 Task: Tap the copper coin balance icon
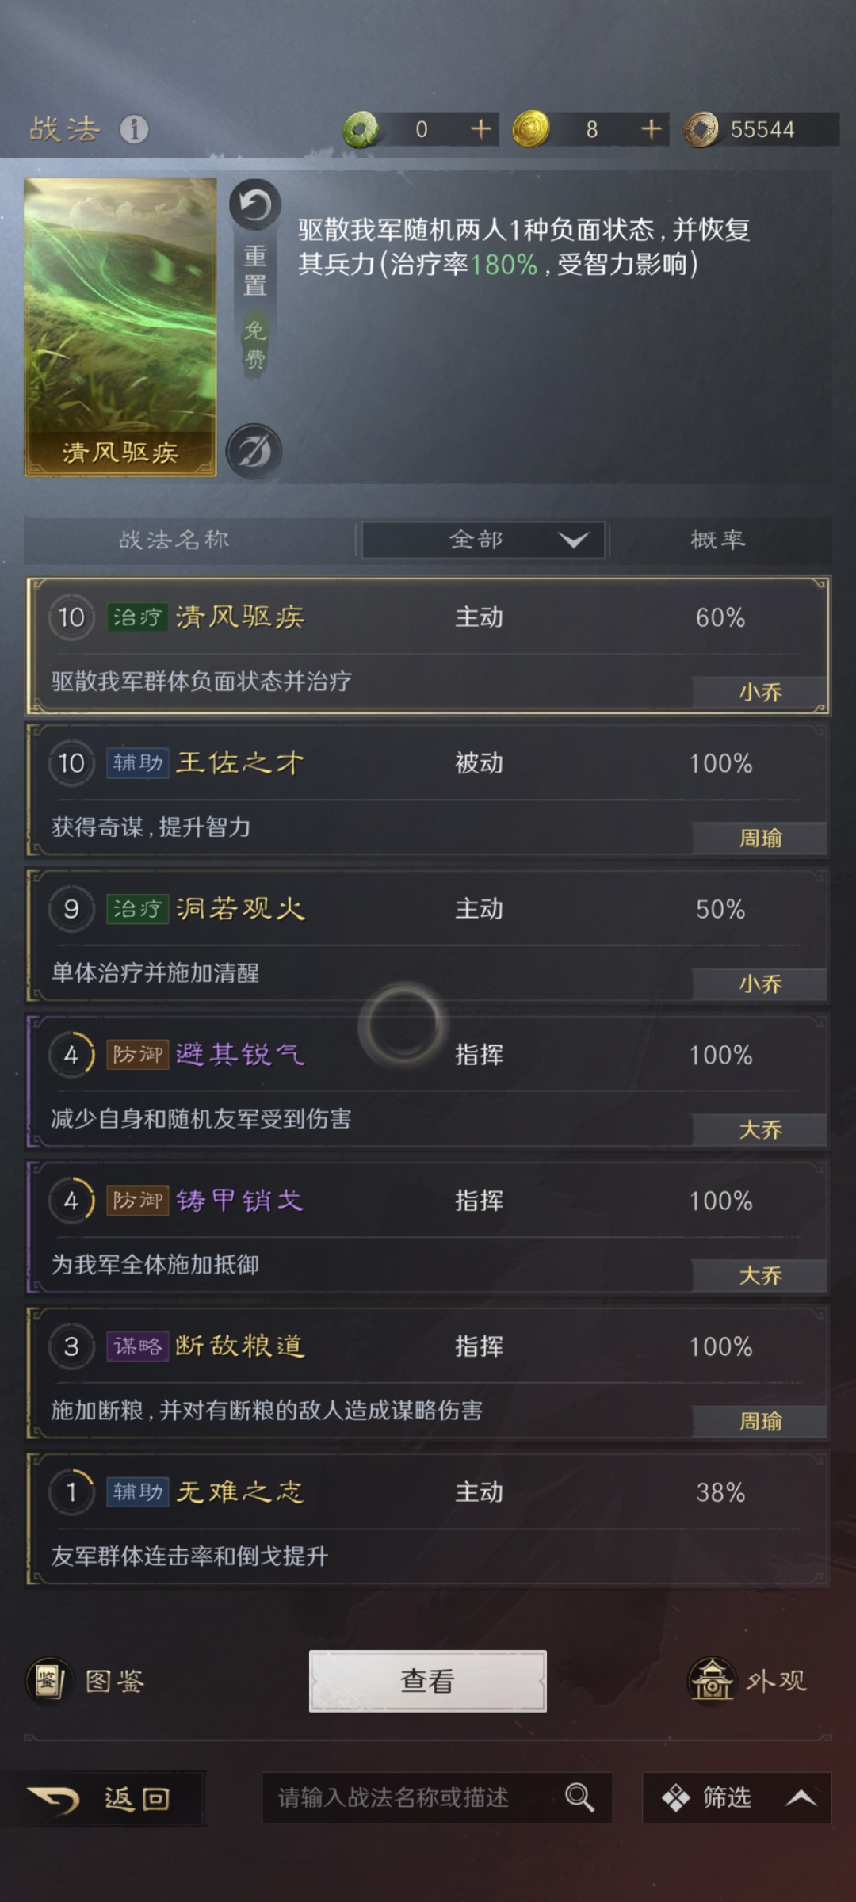click(x=701, y=129)
